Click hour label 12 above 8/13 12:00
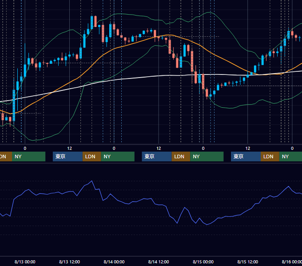The image size is (302, 266). [70, 149]
